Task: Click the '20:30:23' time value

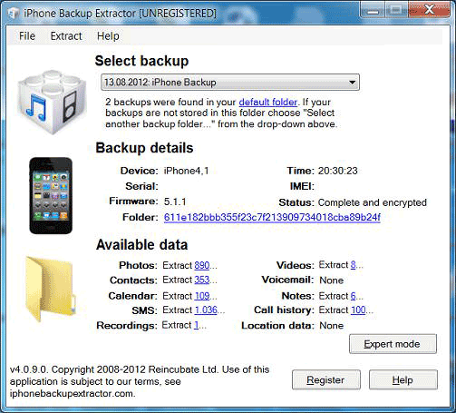Action: [338, 171]
